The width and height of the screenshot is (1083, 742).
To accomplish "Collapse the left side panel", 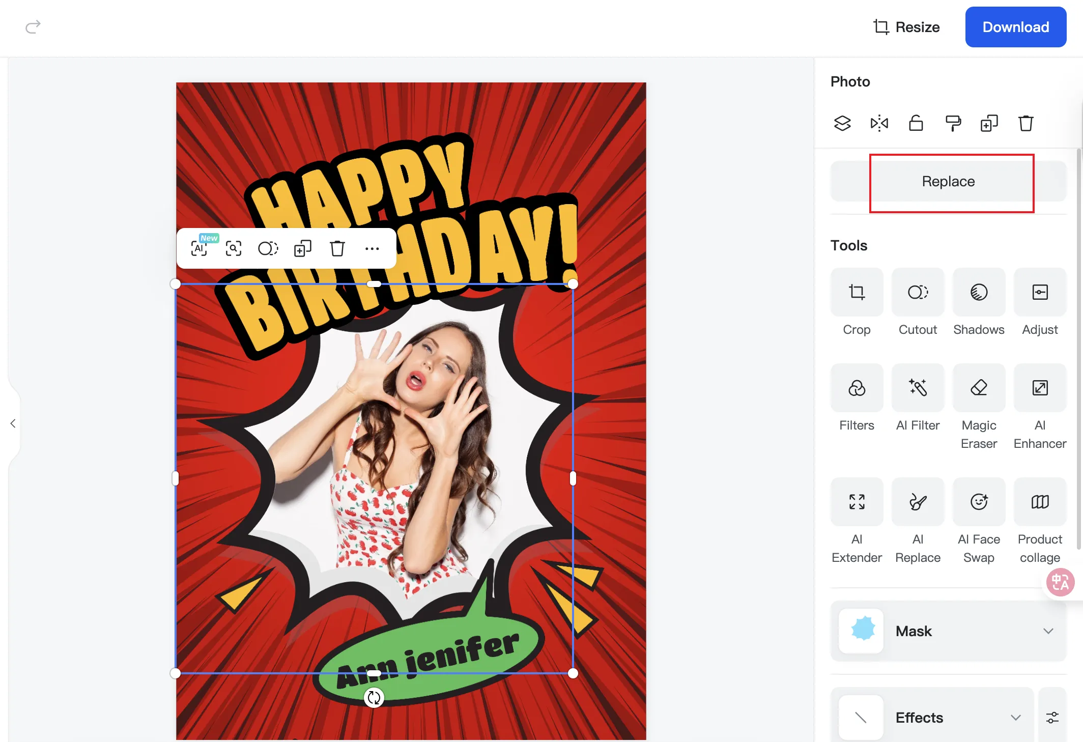I will [13, 424].
